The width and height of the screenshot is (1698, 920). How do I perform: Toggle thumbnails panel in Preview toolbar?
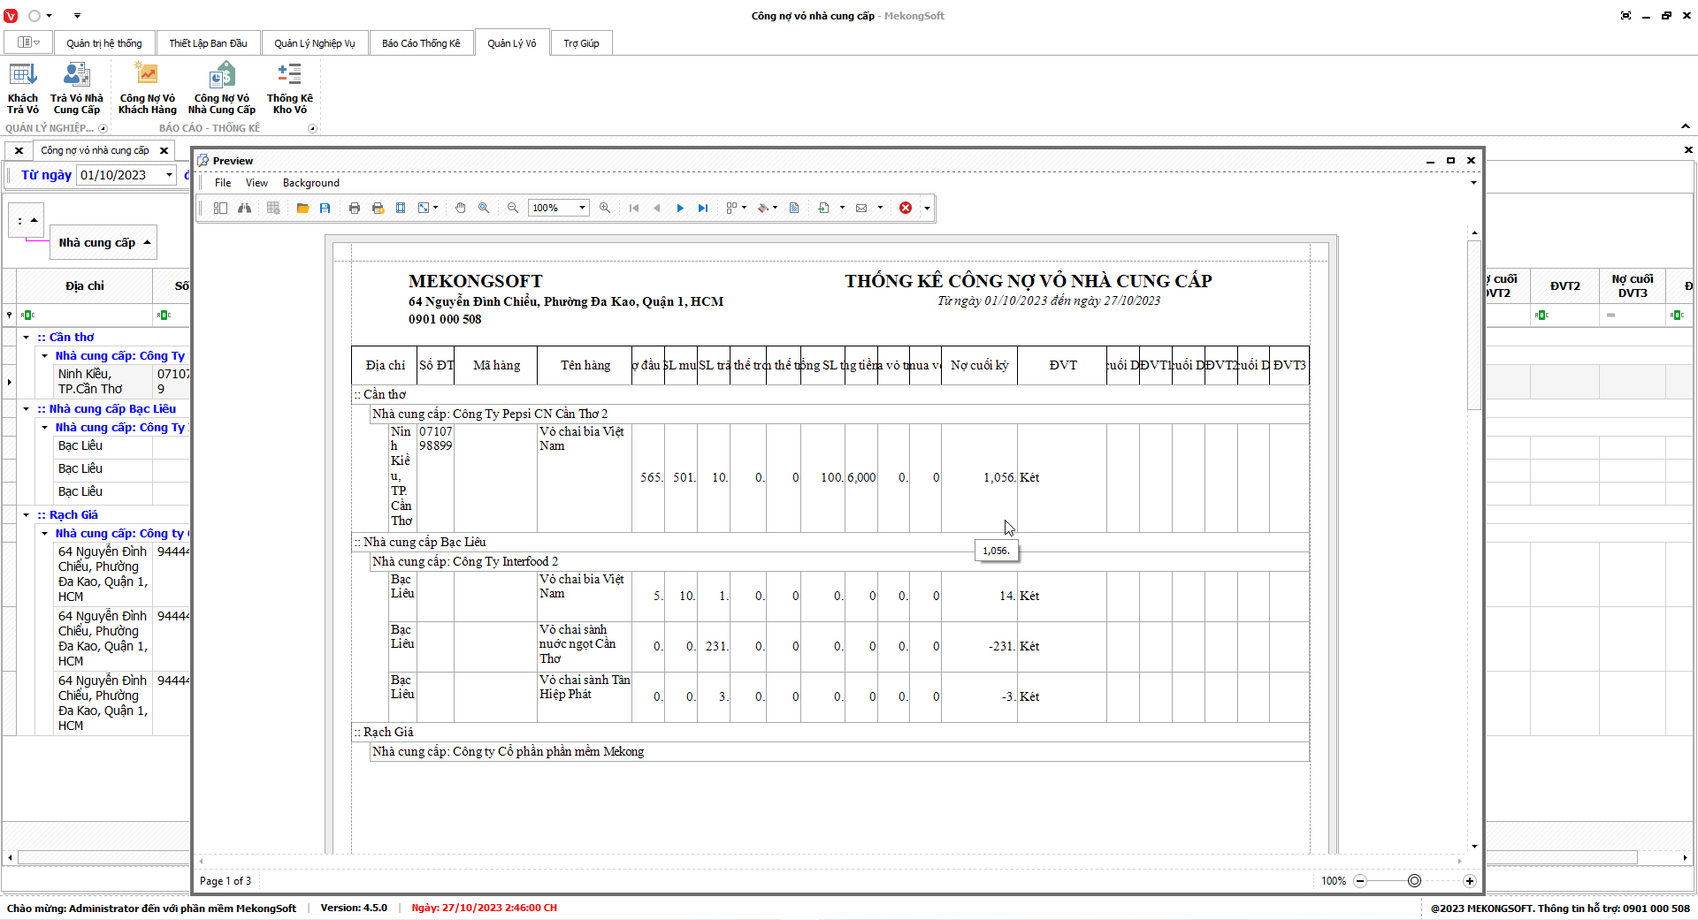[220, 208]
